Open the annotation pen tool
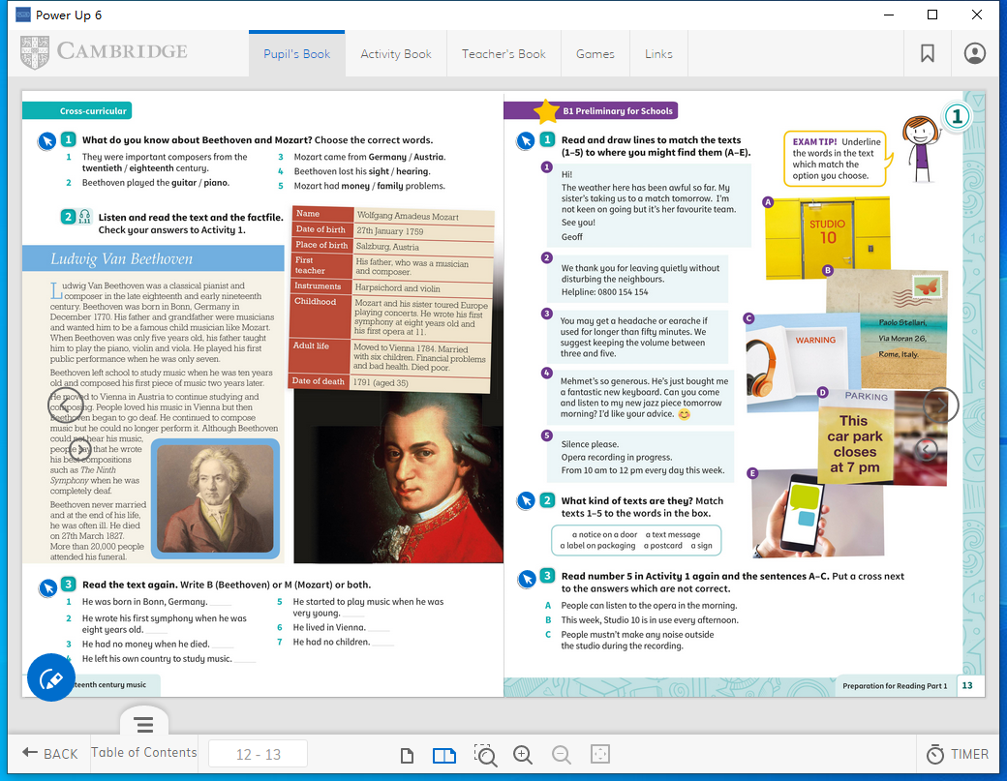This screenshot has height=781, width=1007. click(51, 678)
